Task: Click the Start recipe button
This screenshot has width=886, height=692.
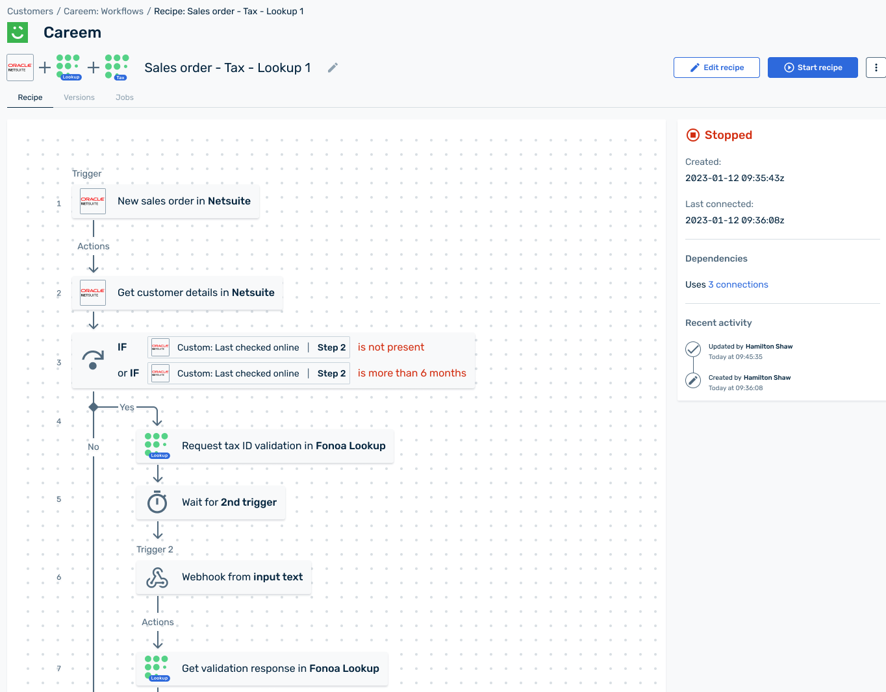Action: (813, 68)
